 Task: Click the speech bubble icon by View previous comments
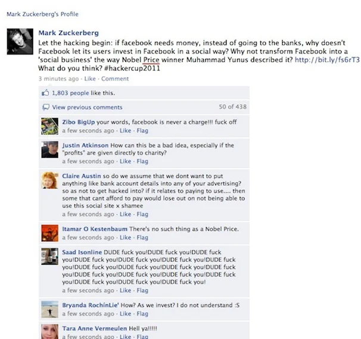46,107
